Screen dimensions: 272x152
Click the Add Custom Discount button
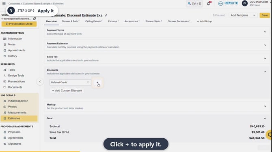point(67,91)
